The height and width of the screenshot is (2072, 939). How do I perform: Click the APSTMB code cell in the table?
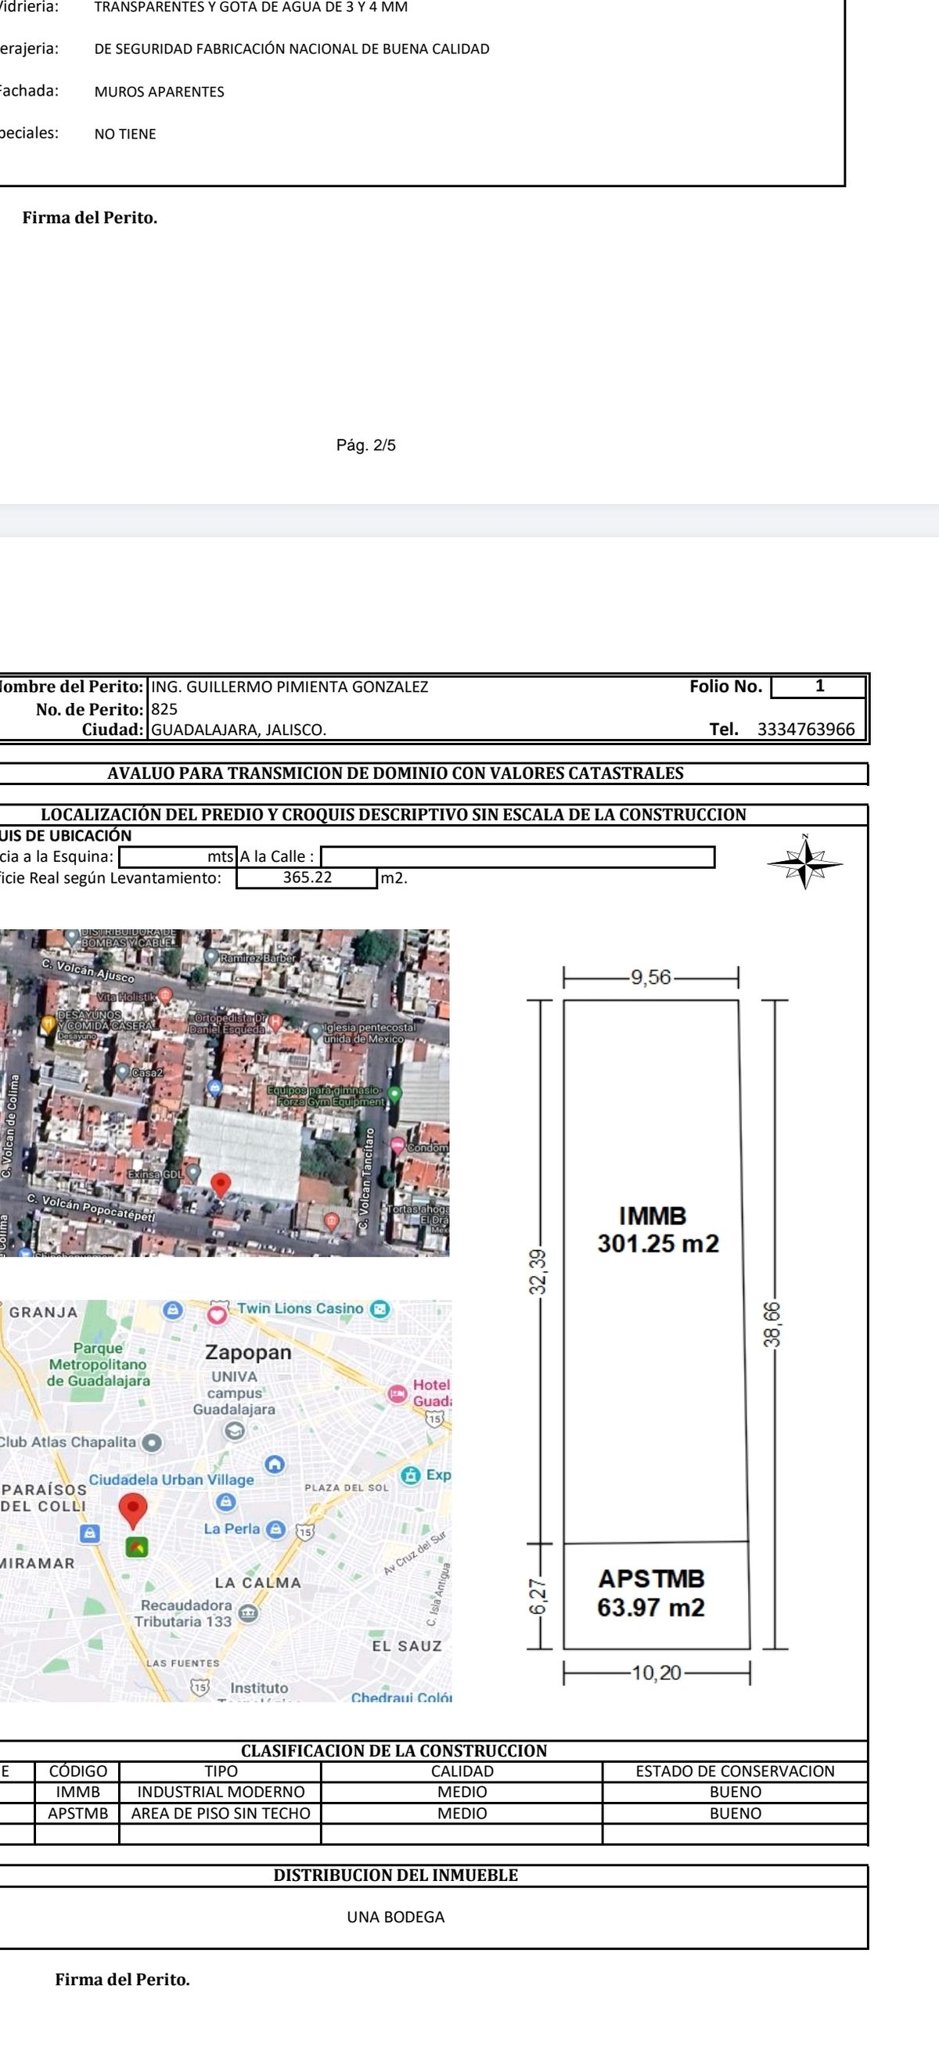click(77, 1813)
